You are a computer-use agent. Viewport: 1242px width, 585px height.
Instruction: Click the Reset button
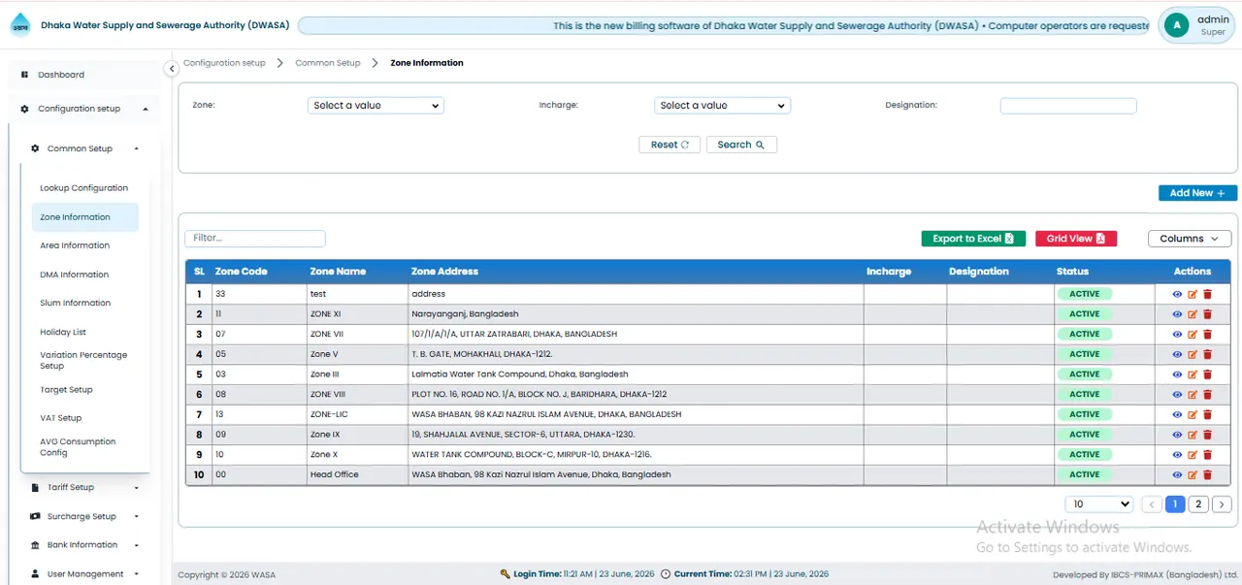pyautogui.click(x=670, y=145)
